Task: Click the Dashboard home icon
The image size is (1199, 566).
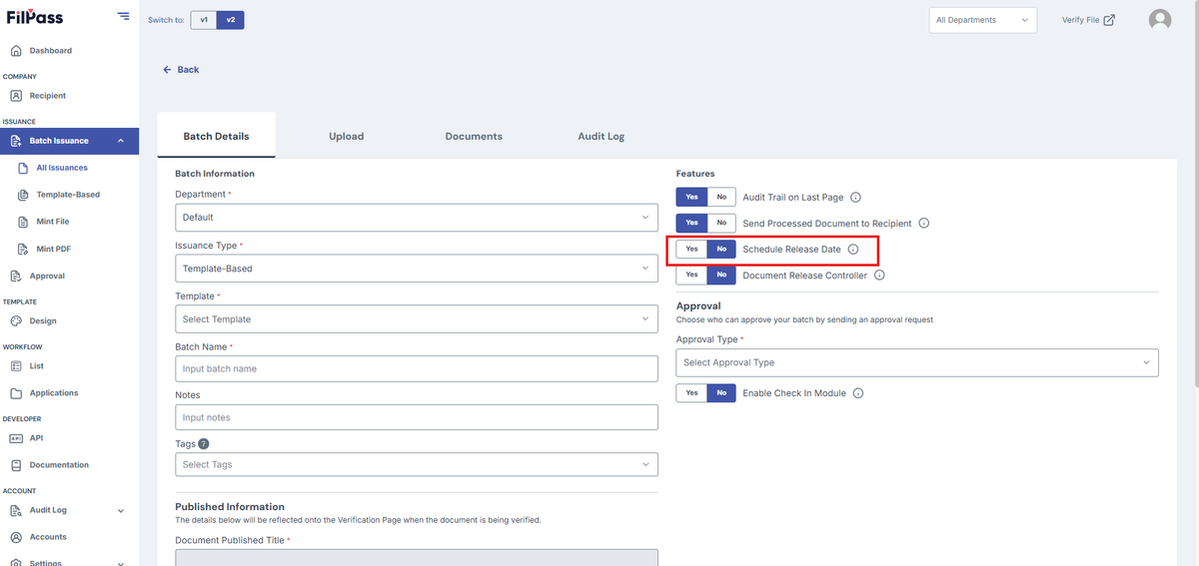Action: pos(16,51)
